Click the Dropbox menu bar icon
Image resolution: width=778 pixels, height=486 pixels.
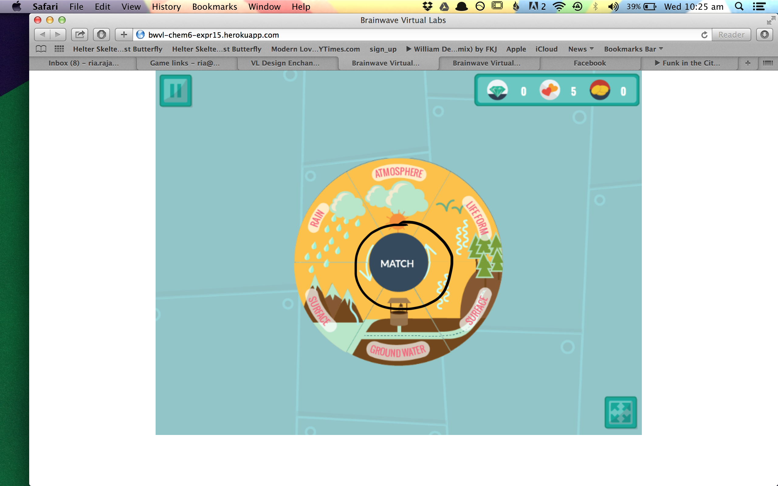[x=428, y=6]
